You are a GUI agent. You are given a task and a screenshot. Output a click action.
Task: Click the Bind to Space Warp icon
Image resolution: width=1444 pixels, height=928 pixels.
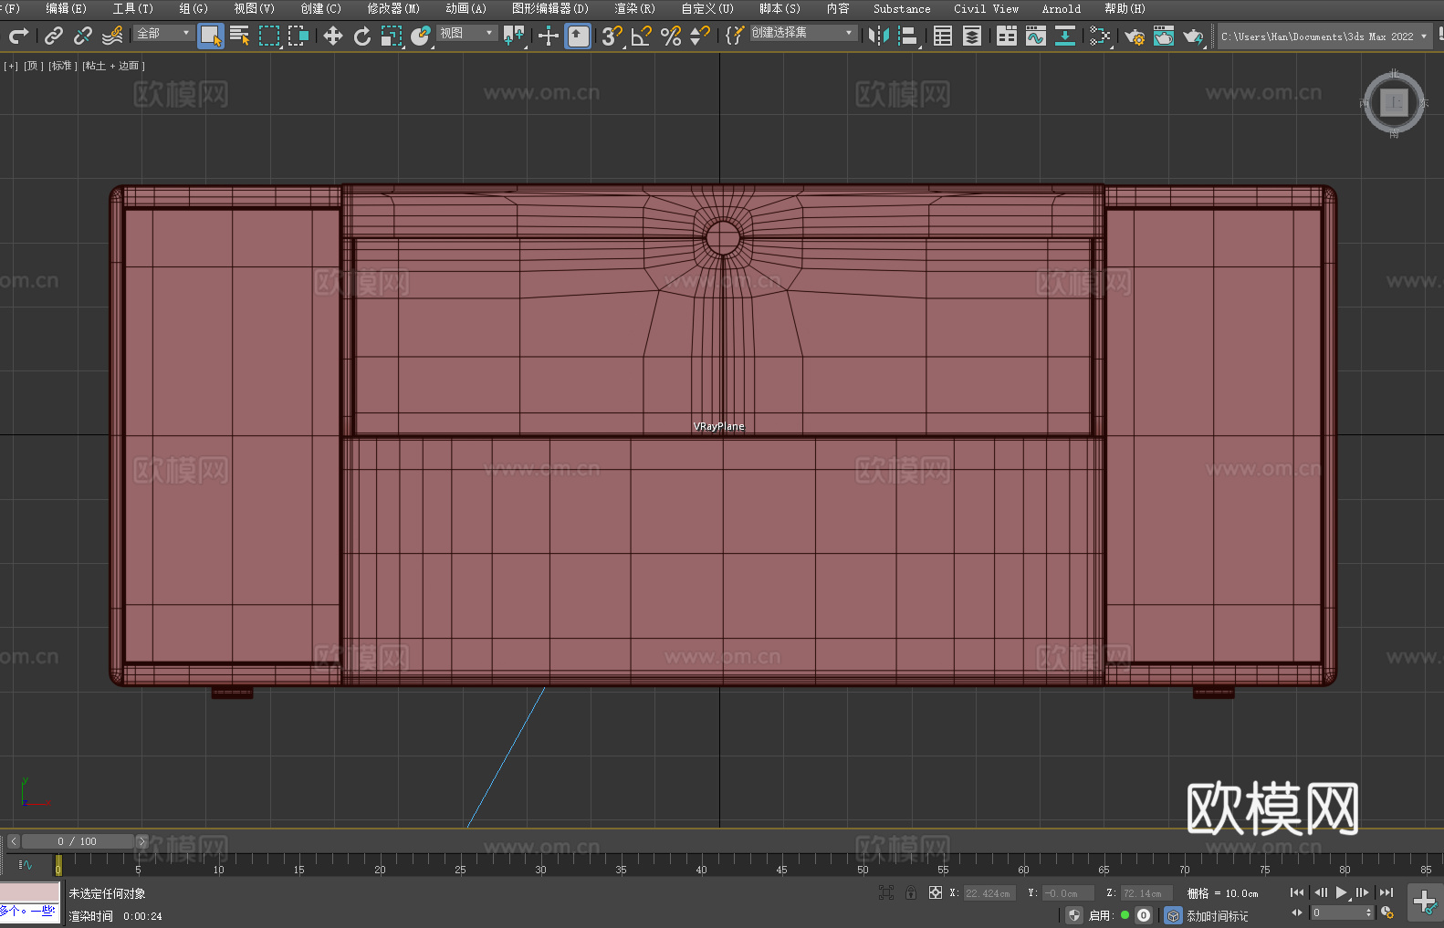(112, 36)
